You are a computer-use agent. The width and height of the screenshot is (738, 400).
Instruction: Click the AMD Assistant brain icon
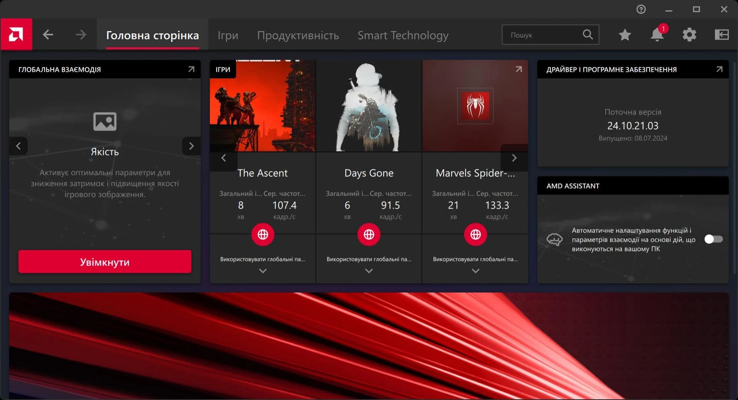pyautogui.click(x=555, y=240)
